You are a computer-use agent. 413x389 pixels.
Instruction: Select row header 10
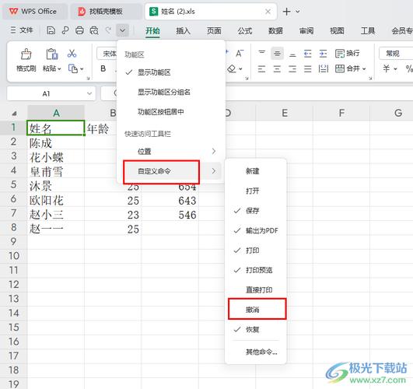click(x=14, y=256)
